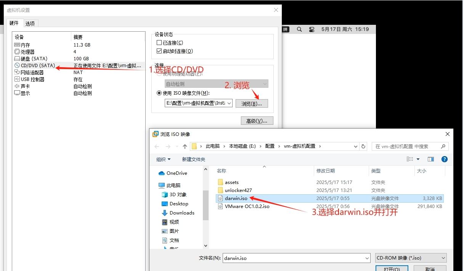This screenshot has height=271, width=464.
Task: Click the 打开(O) button to open darwin.iso
Action: [x=392, y=269]
